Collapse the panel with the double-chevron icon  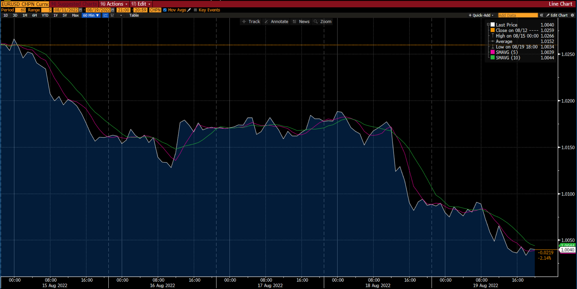click(x=542, y=15)
